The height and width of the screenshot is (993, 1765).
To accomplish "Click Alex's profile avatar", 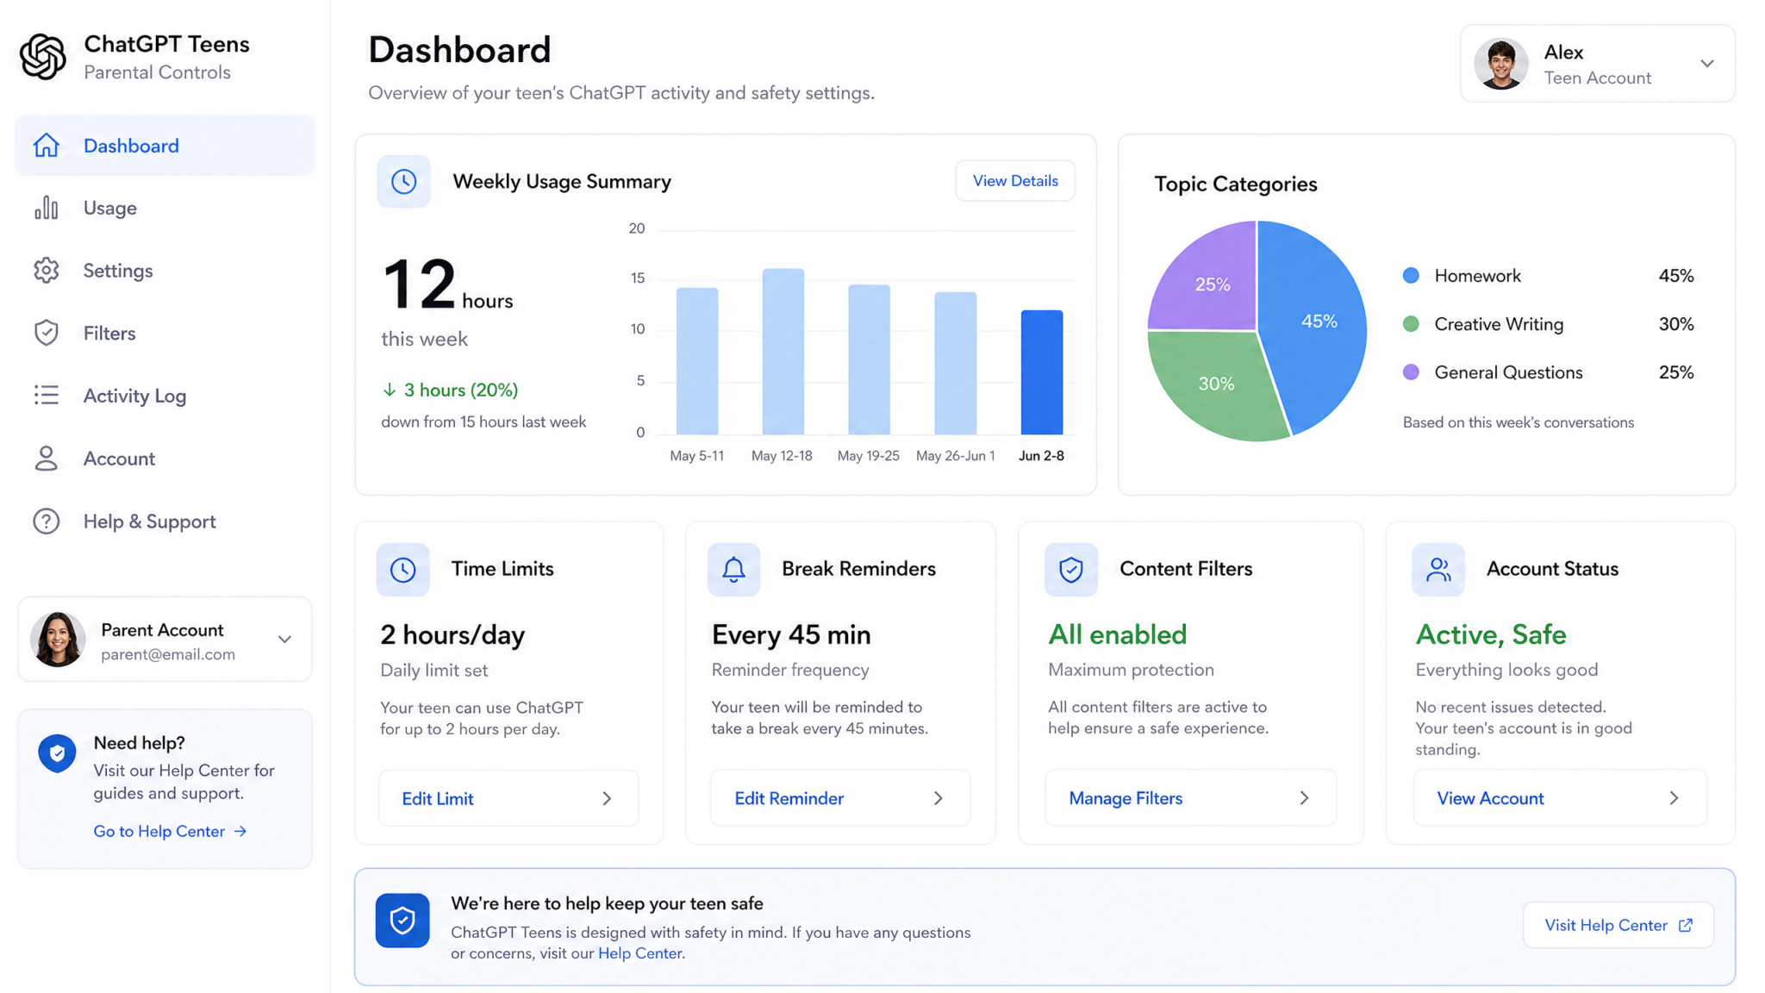I will point(1501,64).
